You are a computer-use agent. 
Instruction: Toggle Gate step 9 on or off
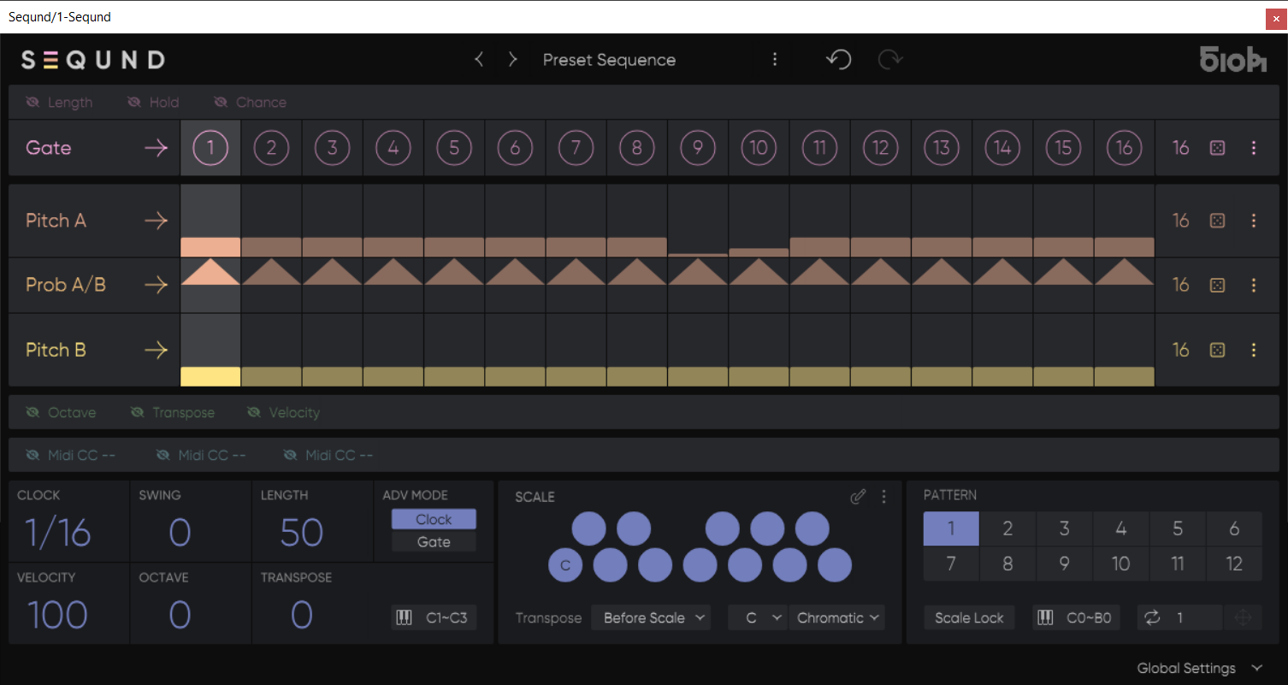(698, 148)
